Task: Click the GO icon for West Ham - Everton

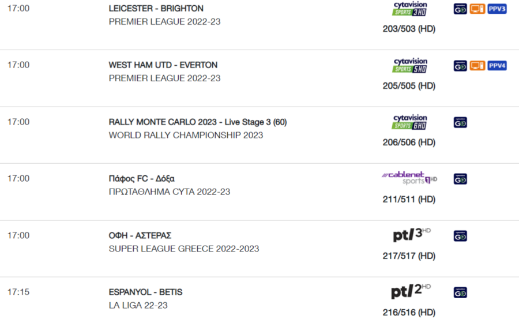Action: coord(460,66)
